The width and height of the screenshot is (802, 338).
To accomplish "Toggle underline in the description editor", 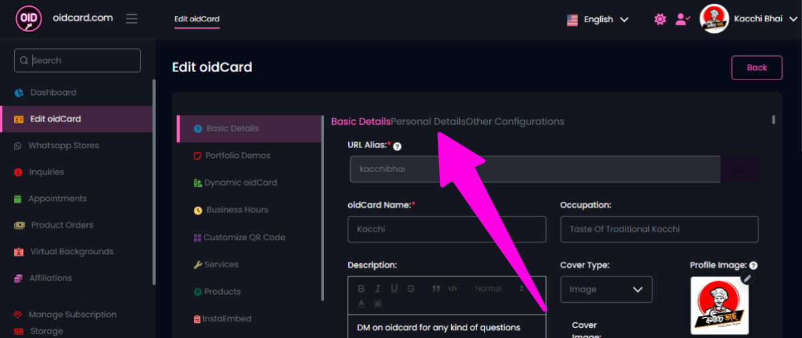I will [x=394, y=289].
